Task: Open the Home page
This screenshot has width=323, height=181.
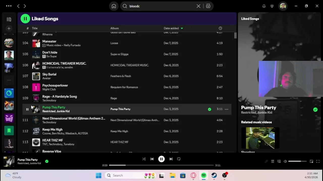Action: point(114,6)
